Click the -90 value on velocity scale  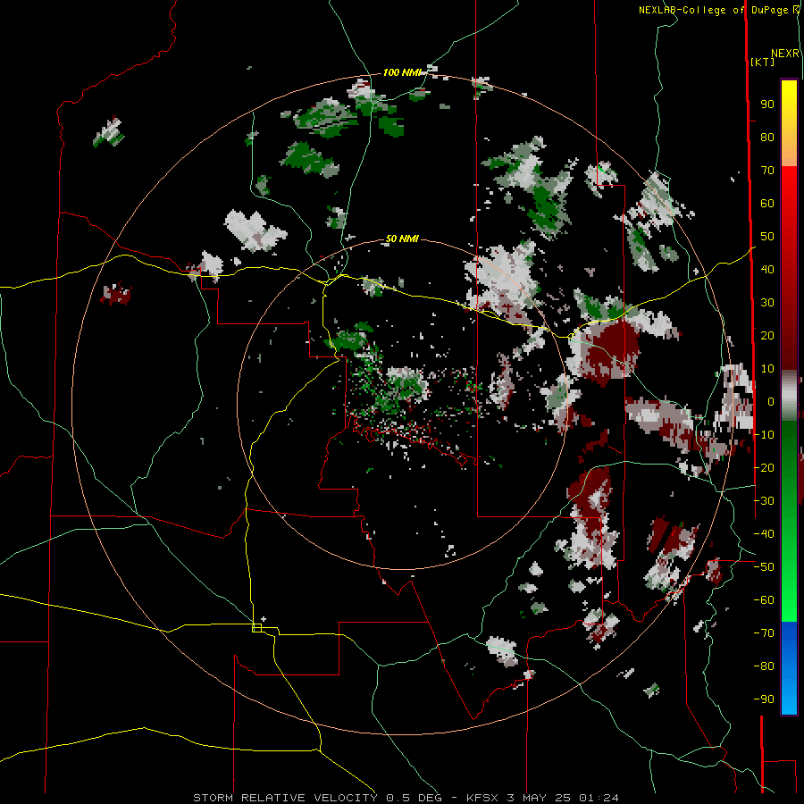764,699
